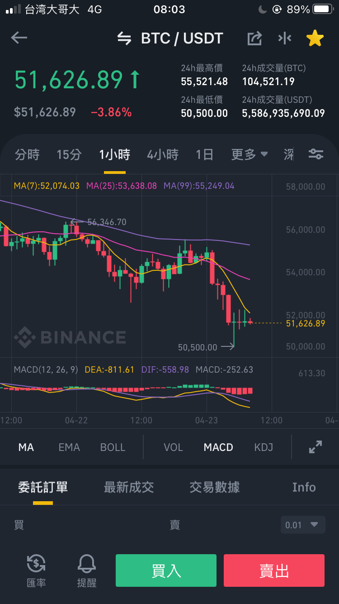
Task: Tap the collapse chart icon beside share
Action: tap(285, 38)
